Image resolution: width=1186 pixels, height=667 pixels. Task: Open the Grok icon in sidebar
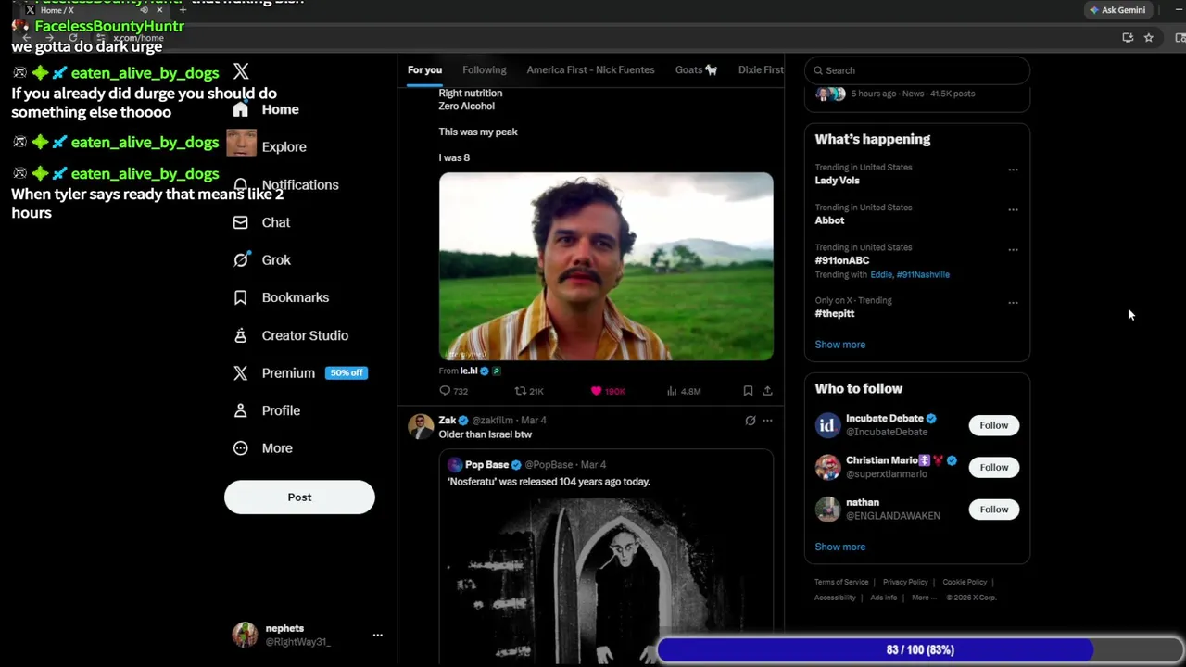(241, 260)
